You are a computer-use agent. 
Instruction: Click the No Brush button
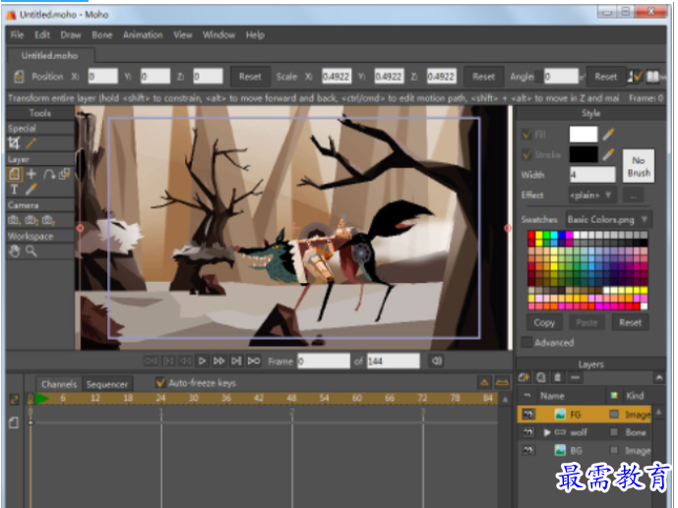click(x=639, y=166)
